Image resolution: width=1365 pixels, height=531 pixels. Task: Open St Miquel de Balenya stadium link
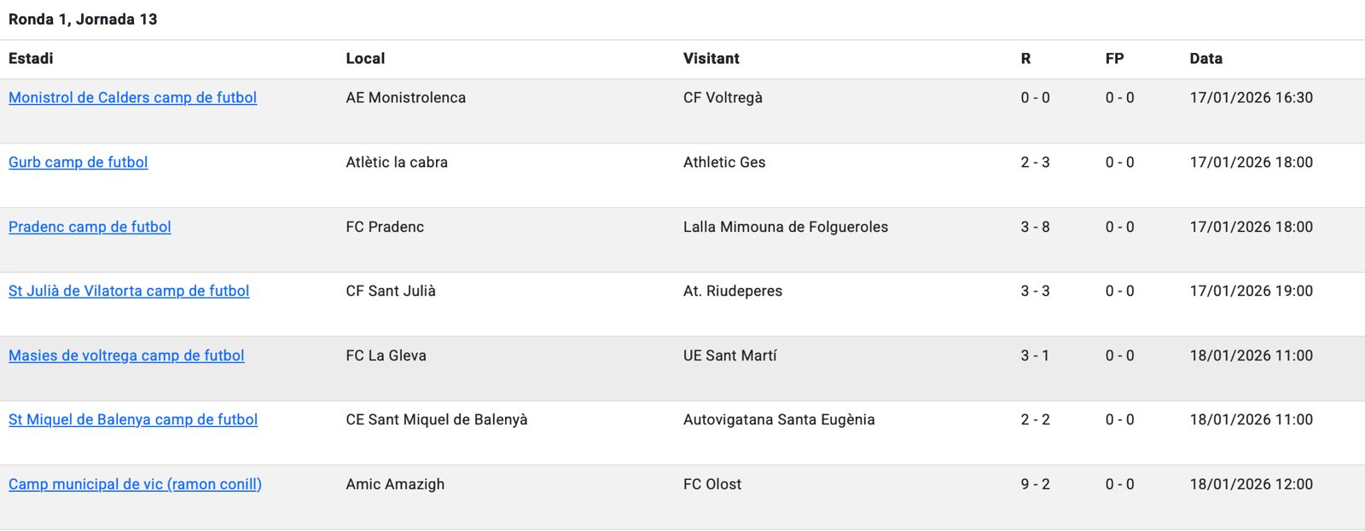click(133, 420)
